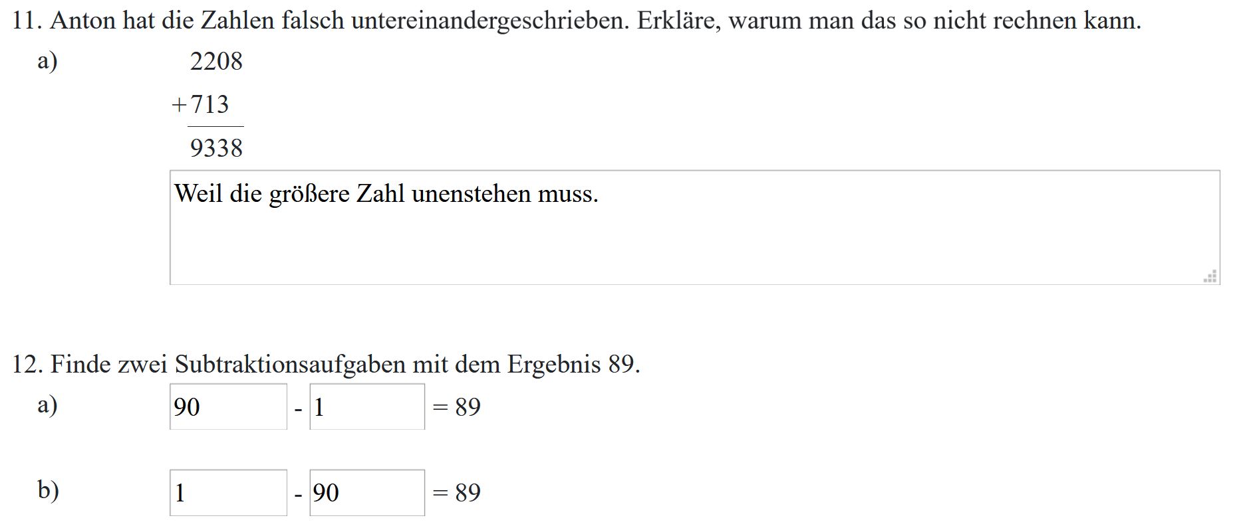This screenshot has width=1237, height=532.
Task: Click the '= 89' result in row a)
Action: pos(456,407)
